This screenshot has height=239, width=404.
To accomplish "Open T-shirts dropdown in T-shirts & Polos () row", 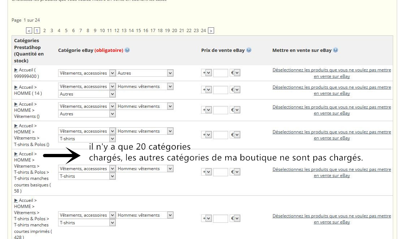I will click(x=87, y=139).
